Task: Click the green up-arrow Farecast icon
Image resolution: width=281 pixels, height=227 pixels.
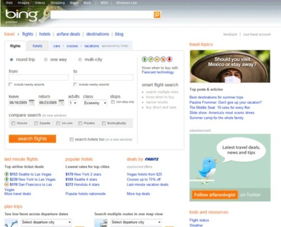Action: 144,59
